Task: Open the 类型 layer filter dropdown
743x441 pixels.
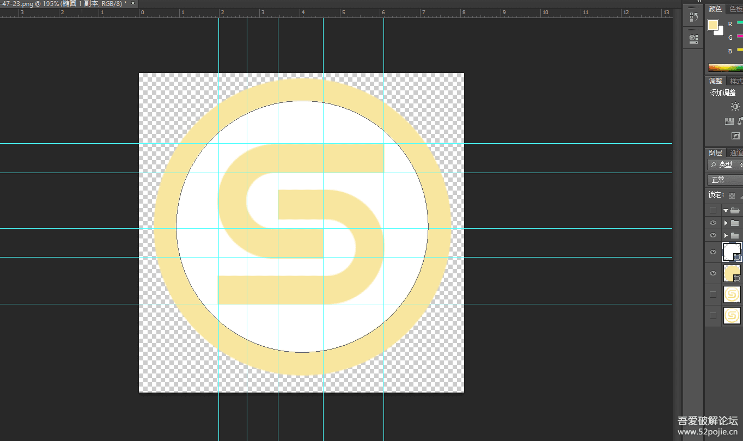Action: coord(725,164)
